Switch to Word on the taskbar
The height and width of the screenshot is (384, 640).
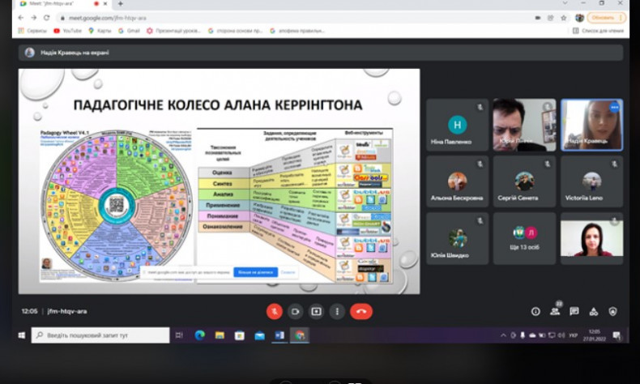[x=279, y=335]
